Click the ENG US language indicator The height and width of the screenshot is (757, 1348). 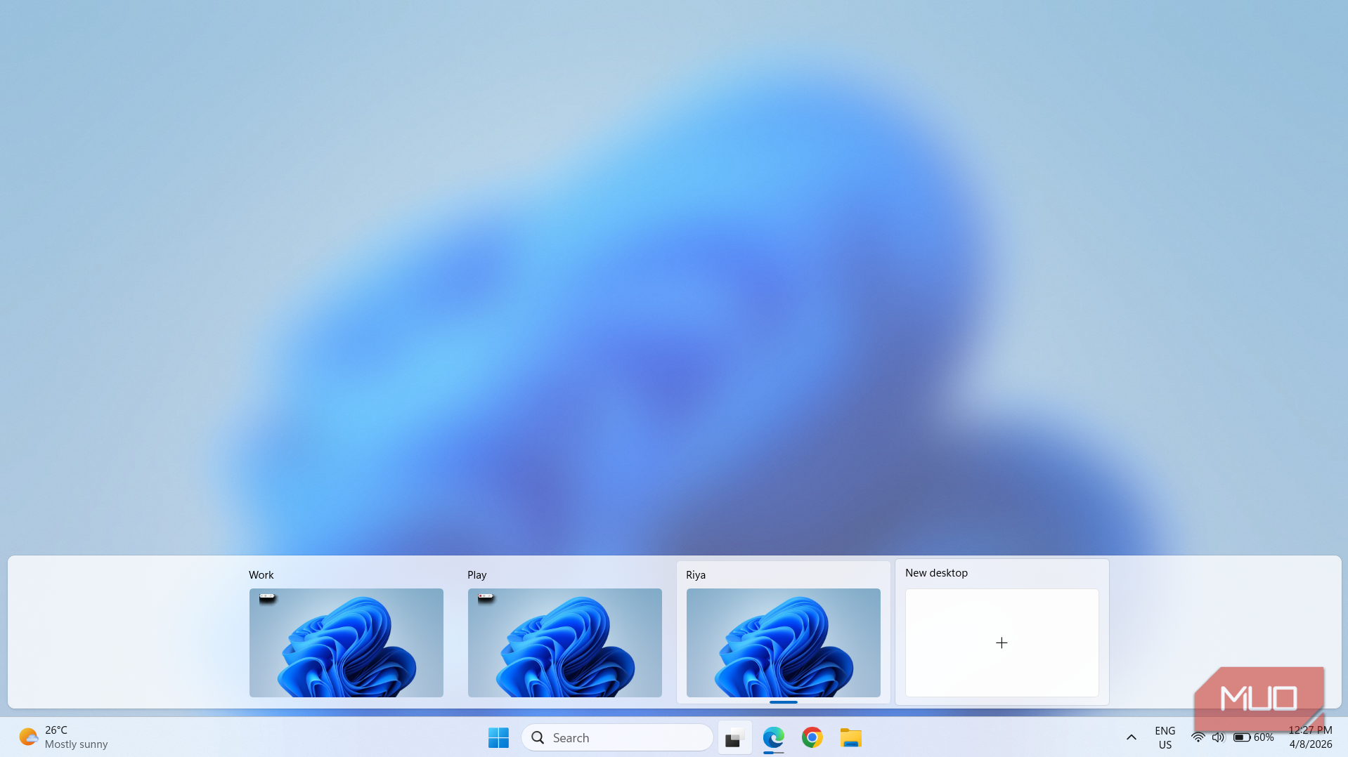pyautogui.click(x=1165, y=737)
